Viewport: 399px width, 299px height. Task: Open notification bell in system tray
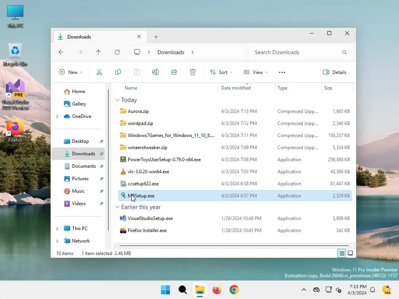click(373, 290)
